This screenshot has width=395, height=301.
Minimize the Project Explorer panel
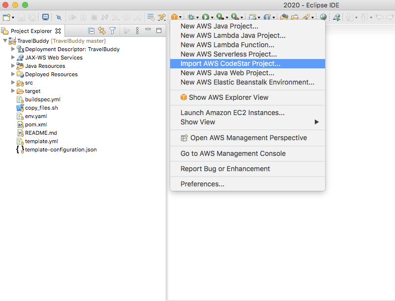(148, 30)
